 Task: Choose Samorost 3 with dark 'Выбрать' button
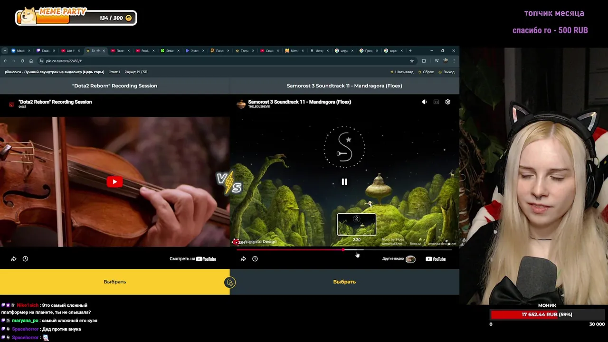[x=344, y=282]
